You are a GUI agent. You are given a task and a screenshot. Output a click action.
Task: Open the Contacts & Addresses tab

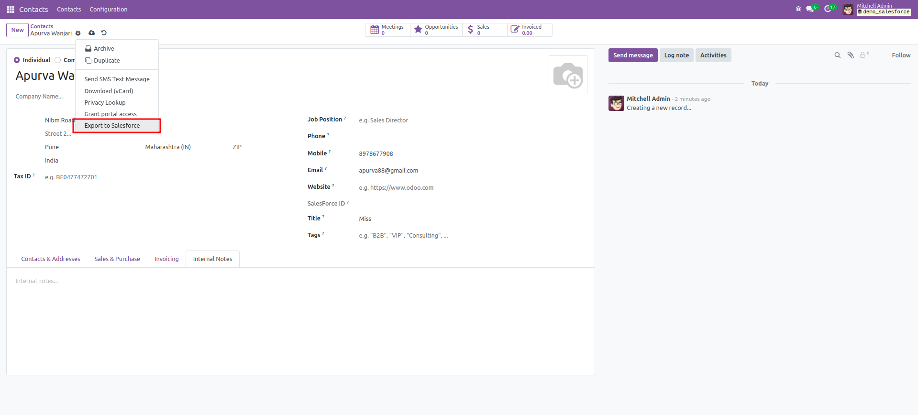click(x=51, y=259)
